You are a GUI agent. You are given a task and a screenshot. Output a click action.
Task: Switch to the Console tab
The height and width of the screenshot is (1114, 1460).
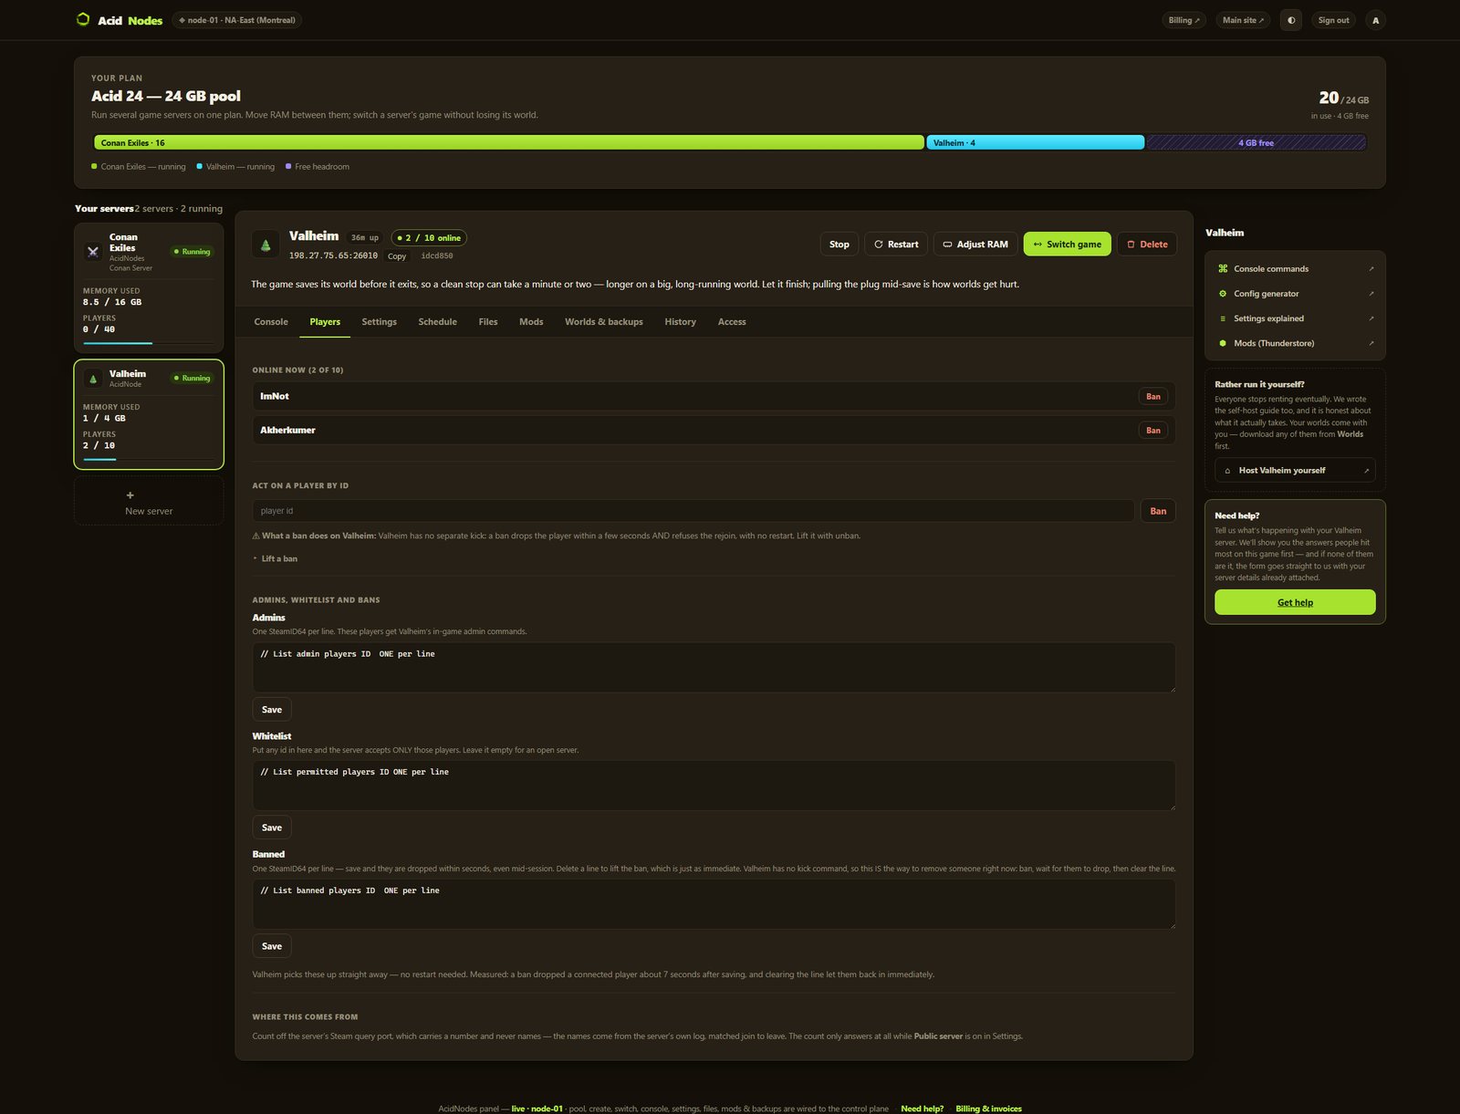pyautogui.click(x=271, y=322)
